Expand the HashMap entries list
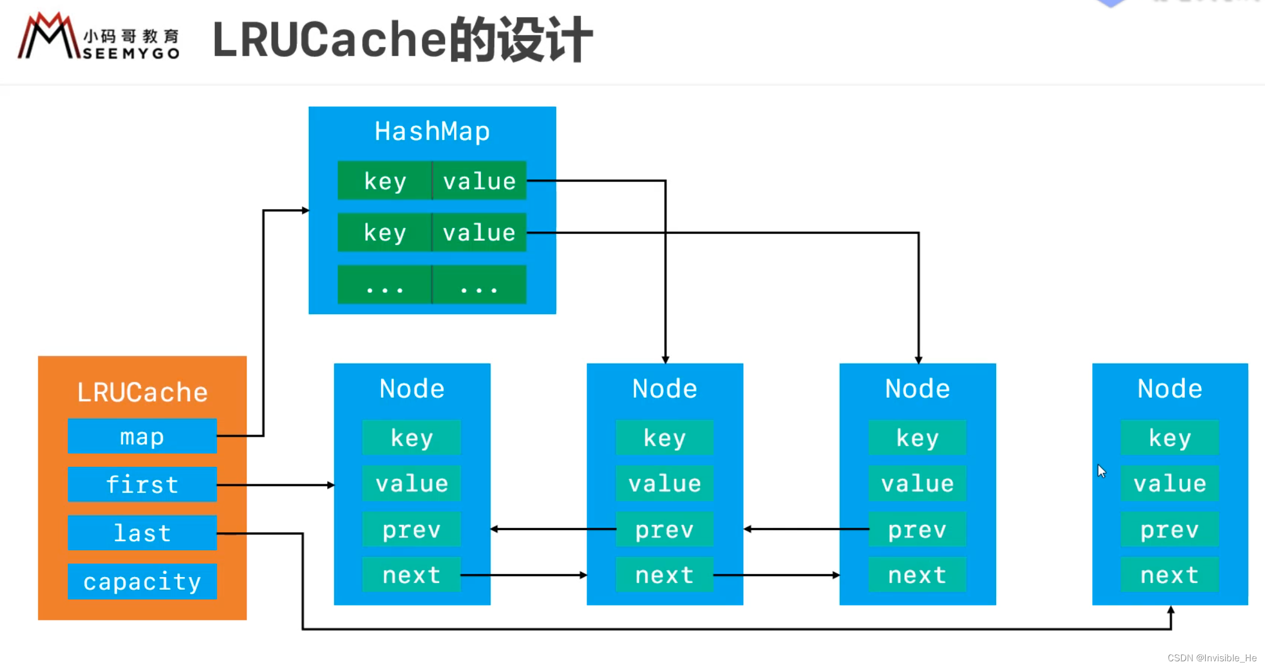 tap(432, 286)
